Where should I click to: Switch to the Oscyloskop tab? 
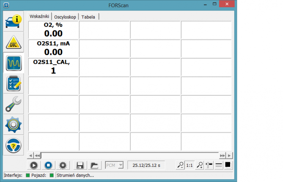click(x=66, y=16)
